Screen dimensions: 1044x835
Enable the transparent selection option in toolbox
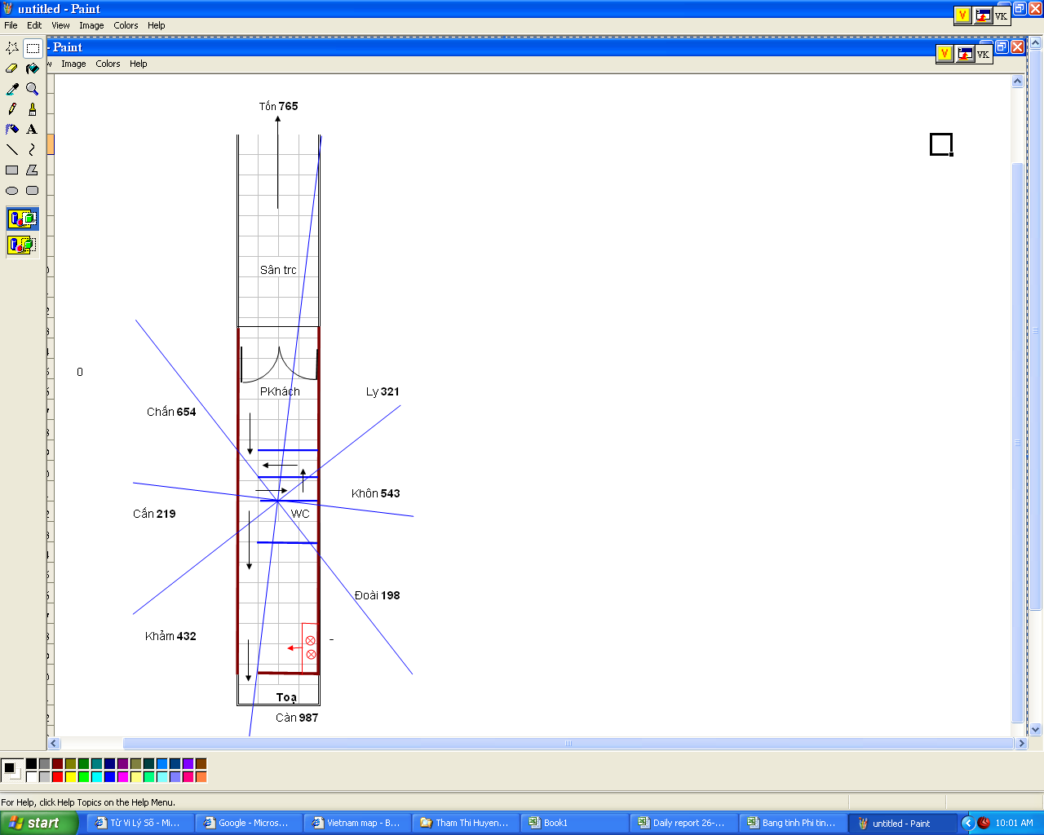click(22, 245)
